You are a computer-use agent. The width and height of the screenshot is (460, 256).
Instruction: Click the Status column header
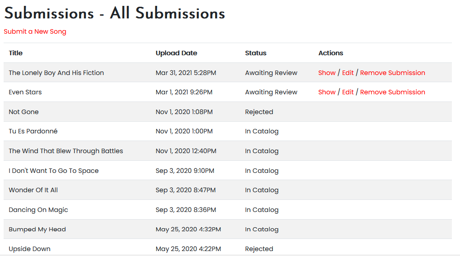256,53
